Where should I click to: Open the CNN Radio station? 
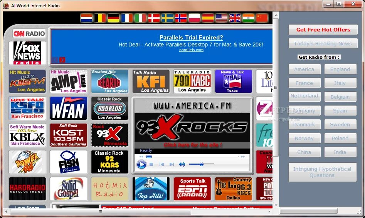pyautogui.click(x=29, y=34)
